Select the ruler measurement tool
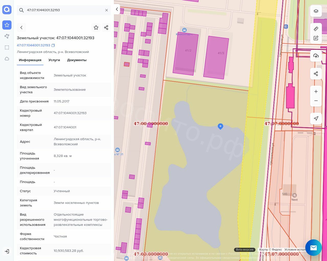The height and width of the screenshot is (261, 327). point(316,29)
